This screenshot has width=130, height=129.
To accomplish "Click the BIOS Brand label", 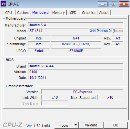I will [x=21, y=66].
